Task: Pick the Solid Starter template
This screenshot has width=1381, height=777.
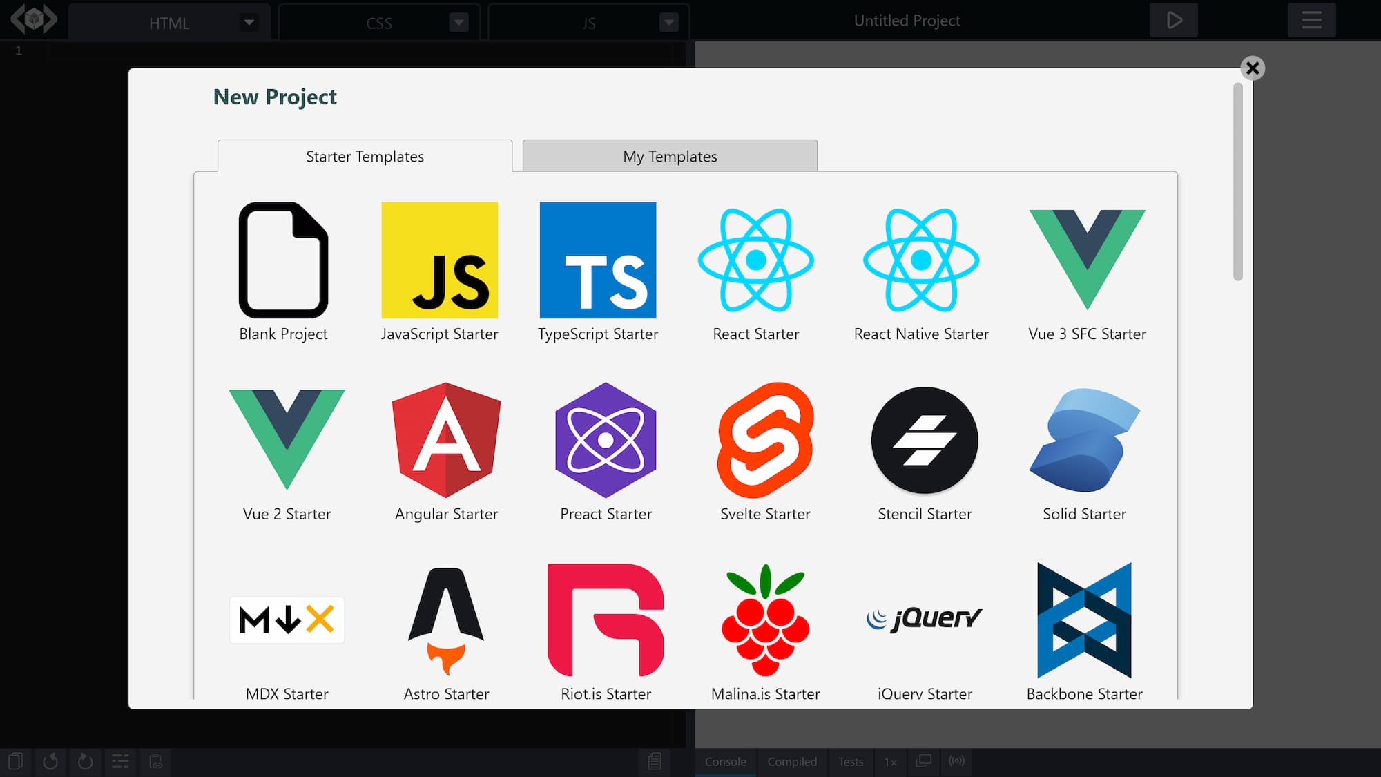Action: click(x=1084, y=440)
